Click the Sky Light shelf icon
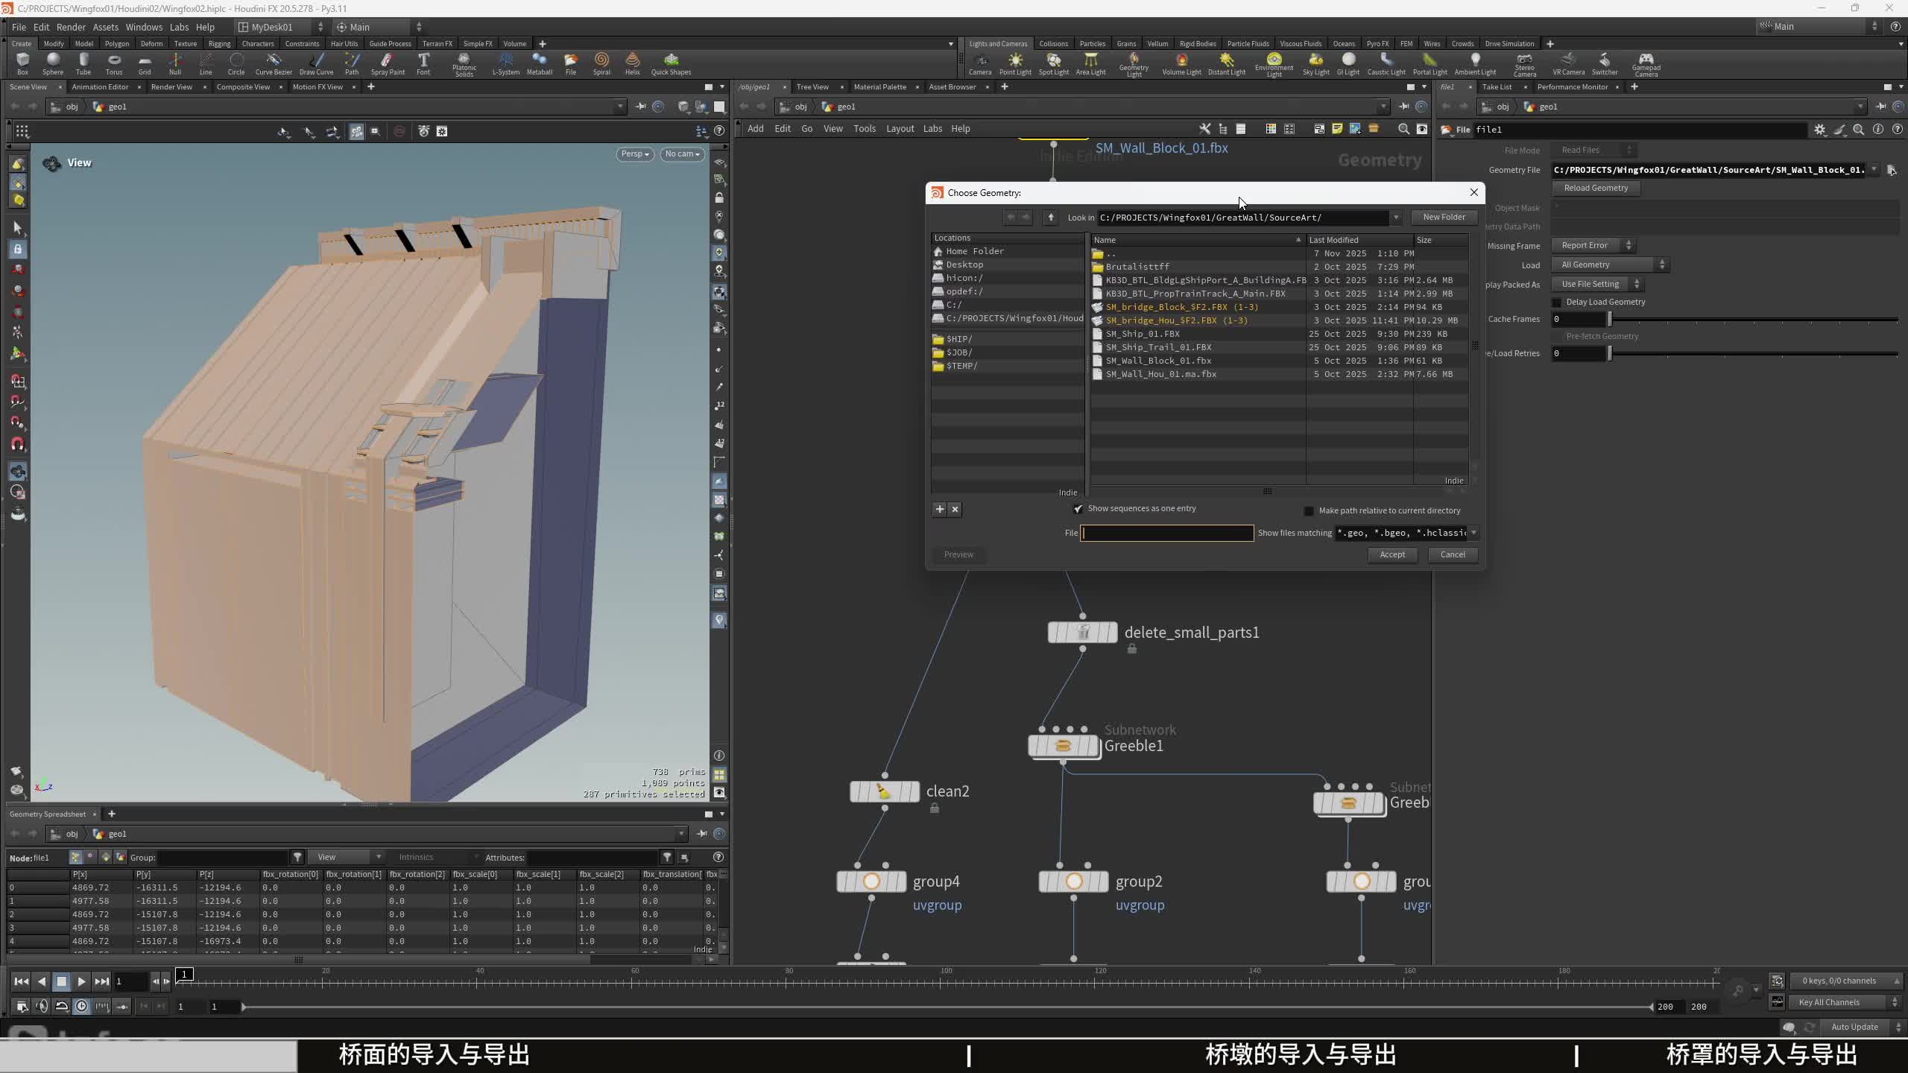This screenshot has height=1073, width=1908. pyautogui.click(x=1315, y=63)
